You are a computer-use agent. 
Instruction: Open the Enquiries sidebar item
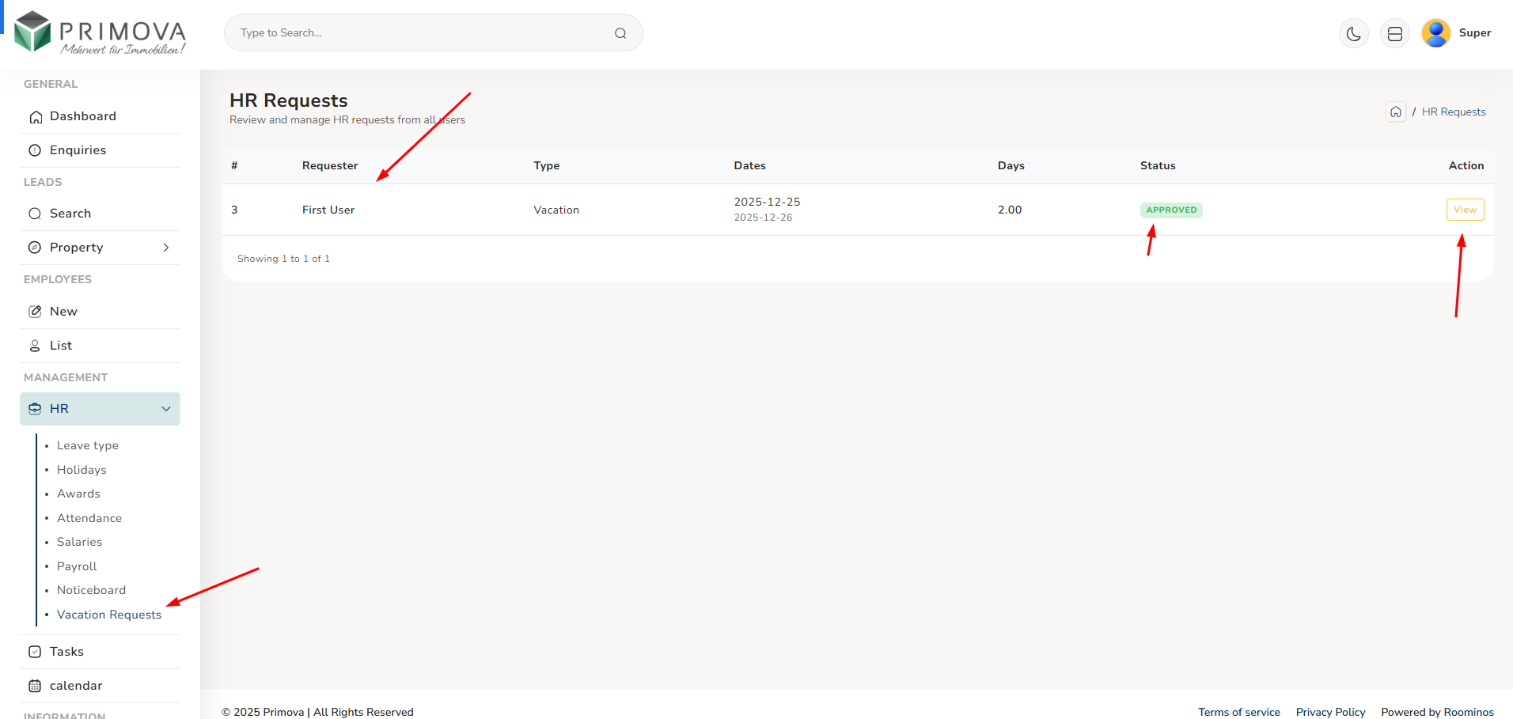point(78,150)
